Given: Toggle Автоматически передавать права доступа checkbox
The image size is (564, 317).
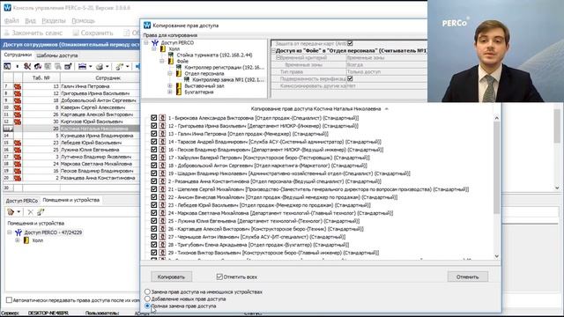Looking at the screenshot, I should [9, 299].
